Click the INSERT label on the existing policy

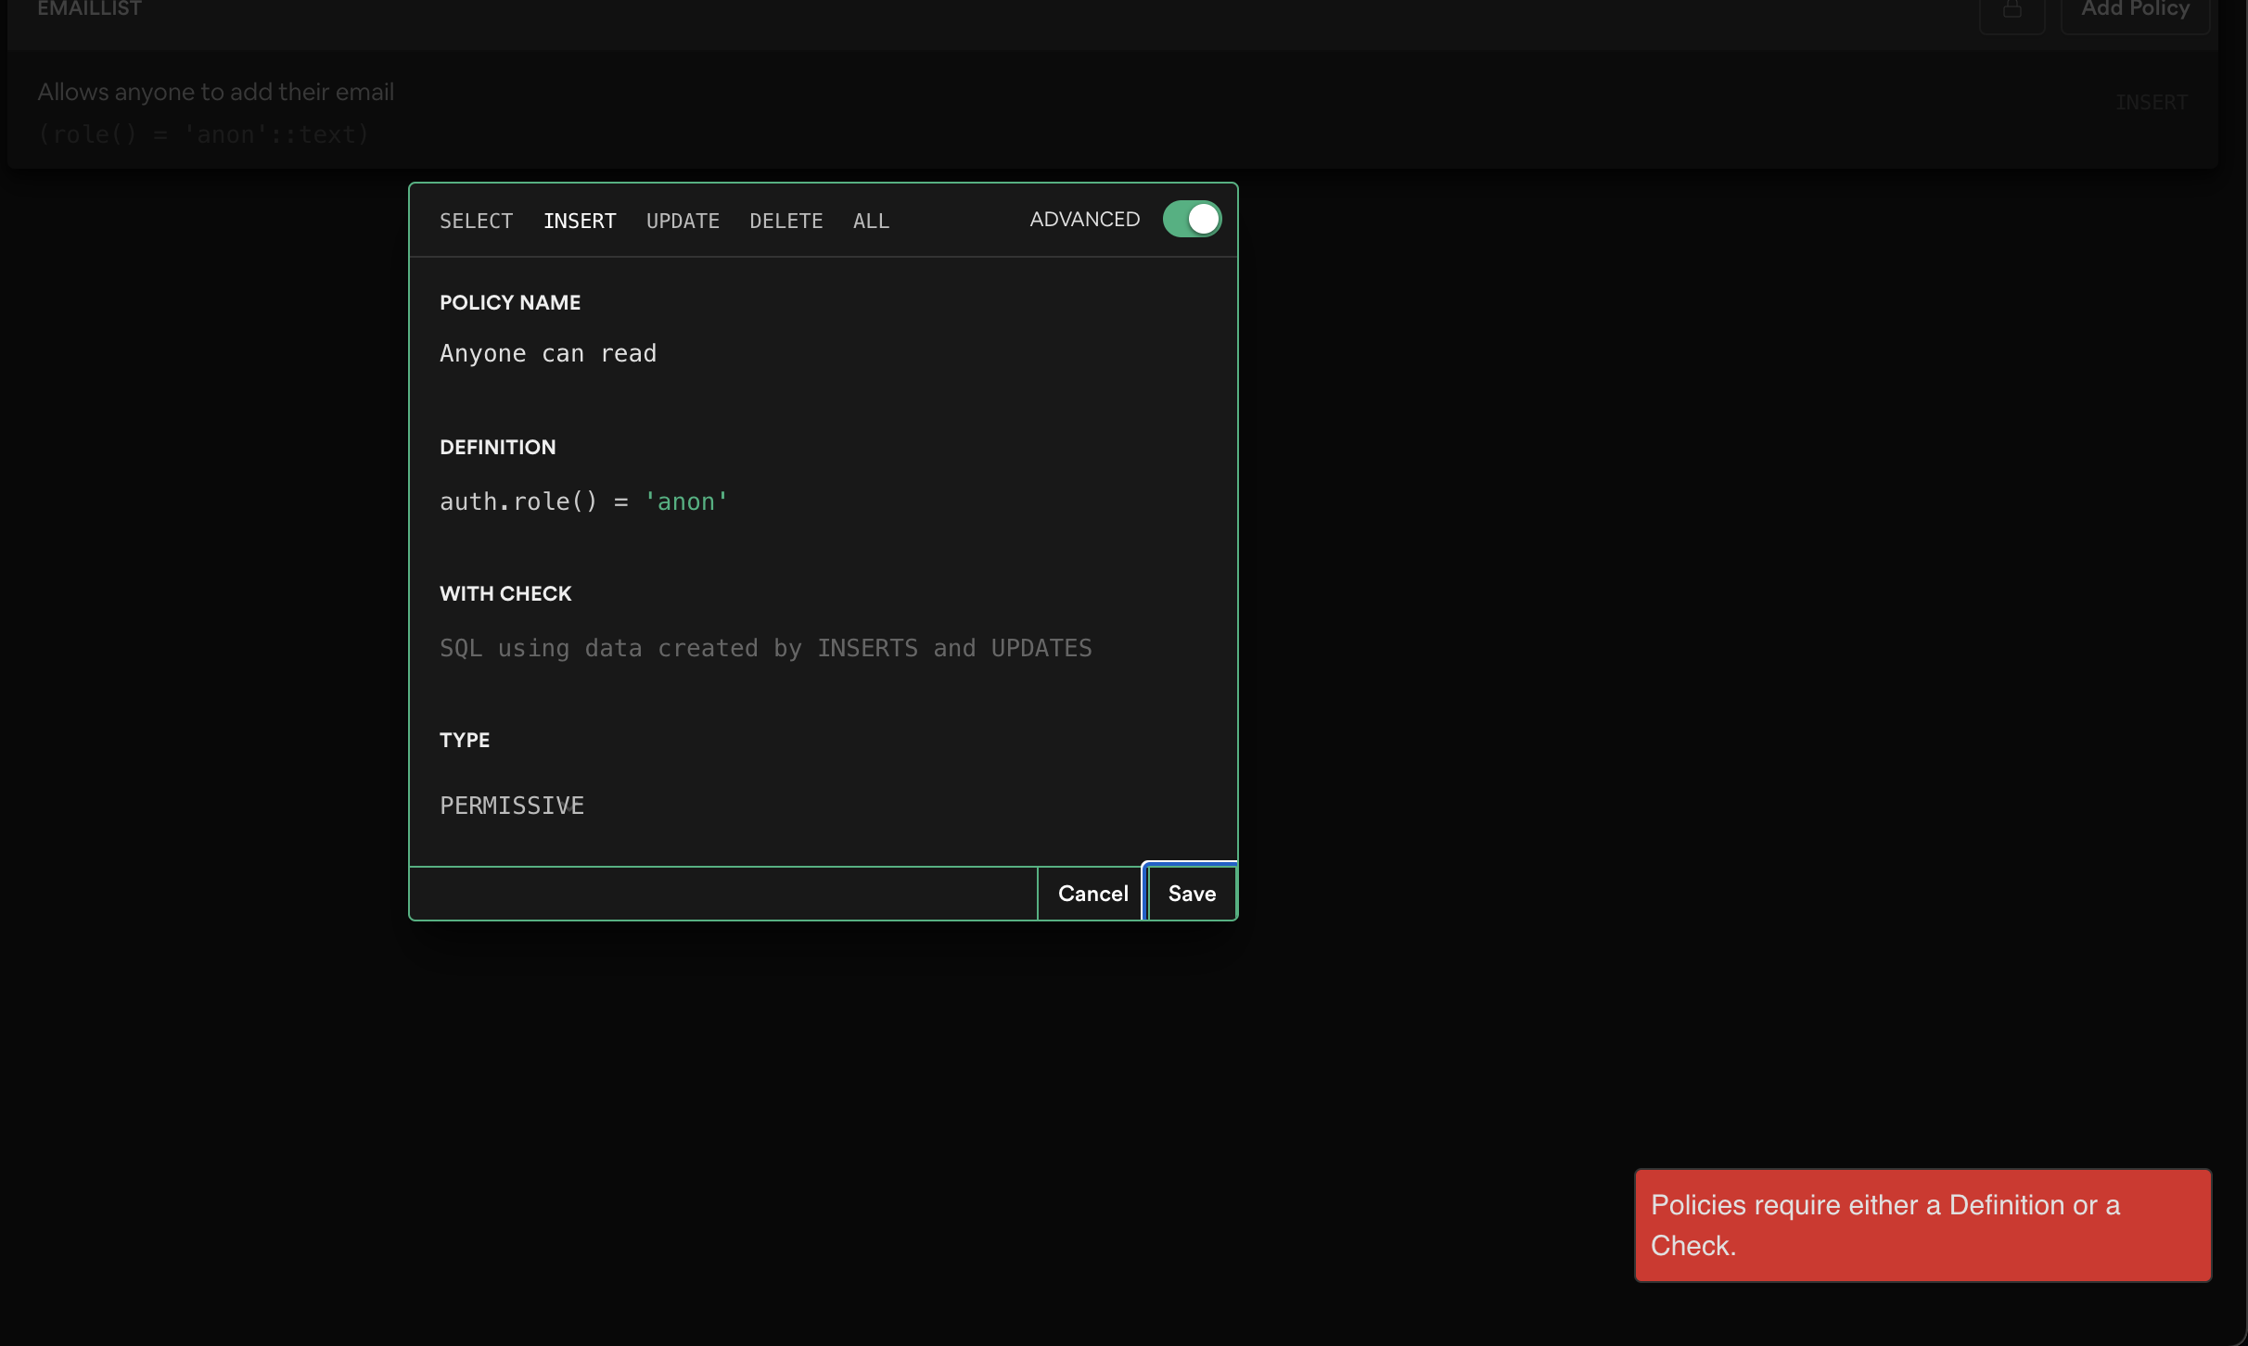pos(2151,102)
